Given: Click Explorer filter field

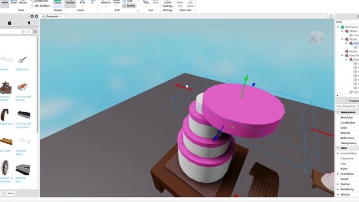Looking at the screenshot, I should coord(347,22).
